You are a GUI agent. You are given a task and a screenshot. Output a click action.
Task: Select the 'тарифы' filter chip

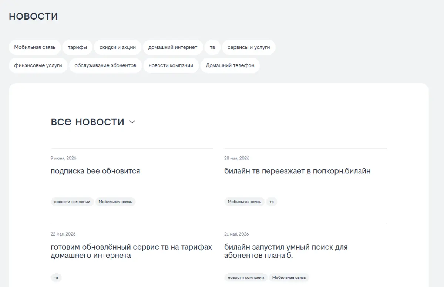tap(78, 47)
